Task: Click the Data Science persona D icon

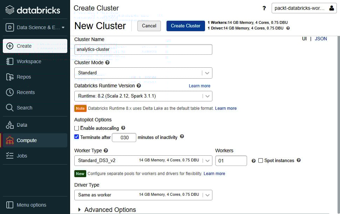Action: [x=10, y=28]
